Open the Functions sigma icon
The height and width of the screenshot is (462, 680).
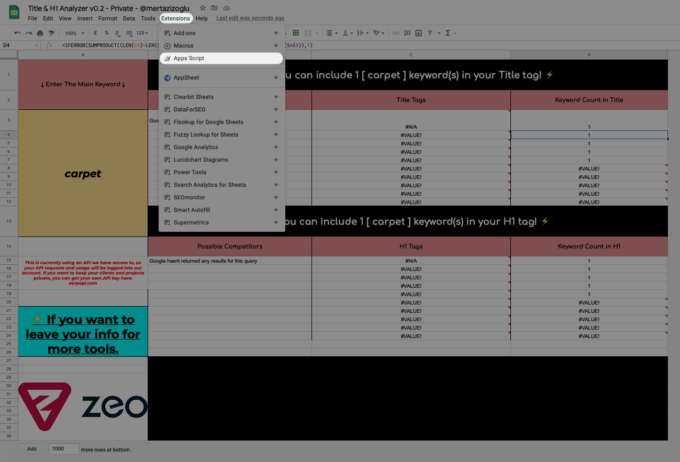[448, 33]
